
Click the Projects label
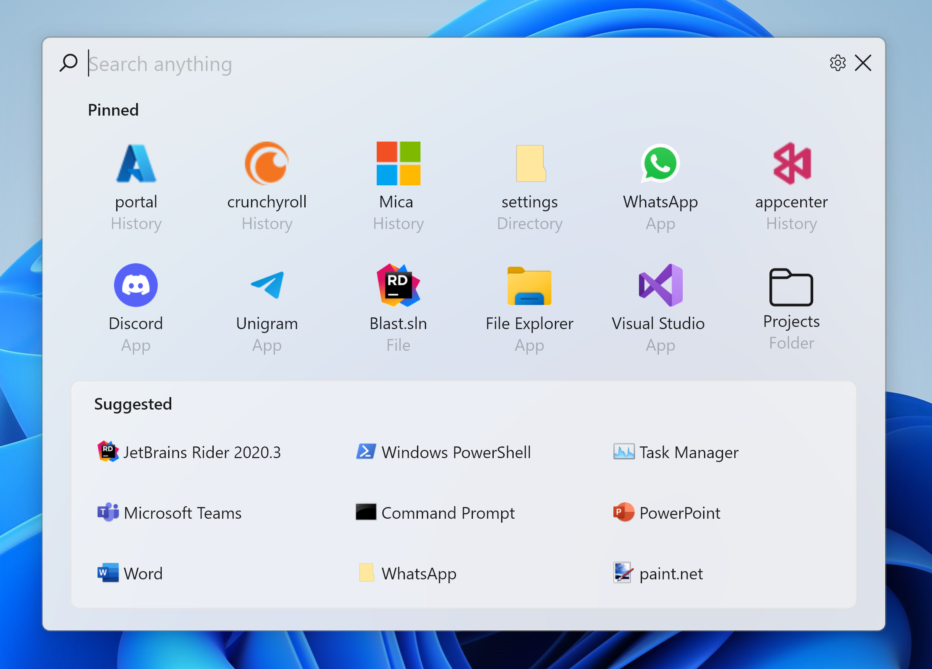pos(792,322)
